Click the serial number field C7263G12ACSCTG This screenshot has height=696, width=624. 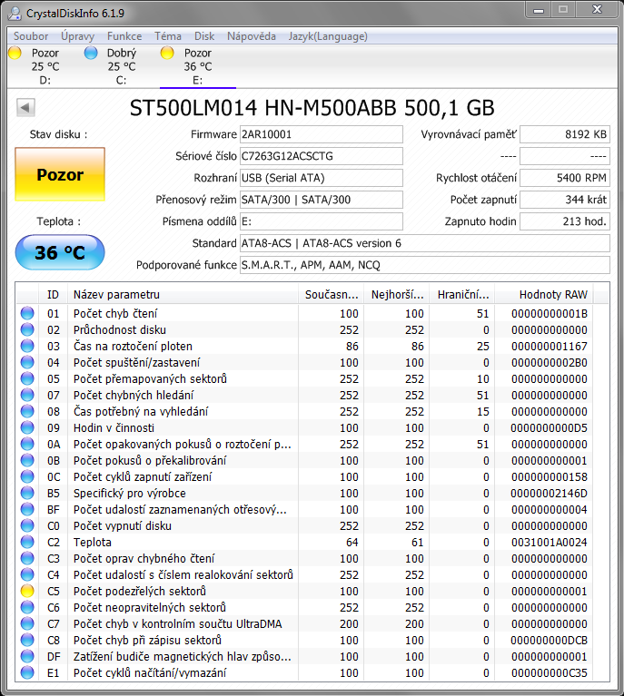(x=322, y=156)
